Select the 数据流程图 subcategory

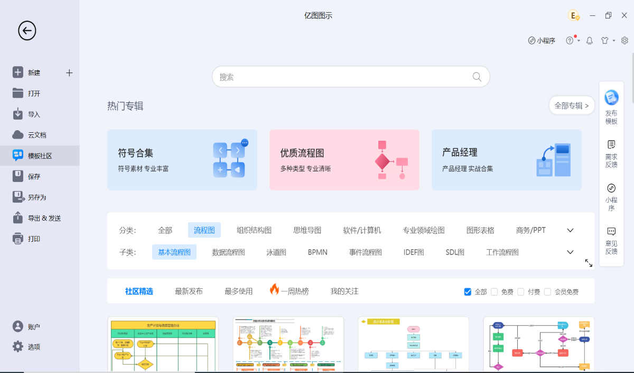click(x=229, y=252)
